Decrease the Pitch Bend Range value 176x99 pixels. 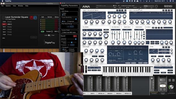coord(71,26)
